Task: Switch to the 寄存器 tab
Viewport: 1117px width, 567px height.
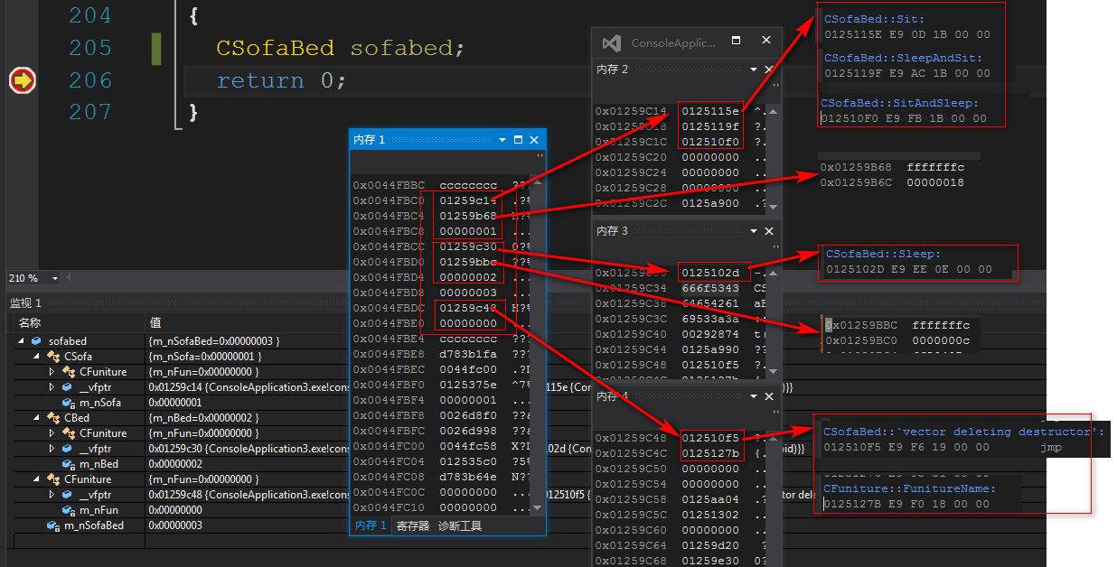Action: 412,525
